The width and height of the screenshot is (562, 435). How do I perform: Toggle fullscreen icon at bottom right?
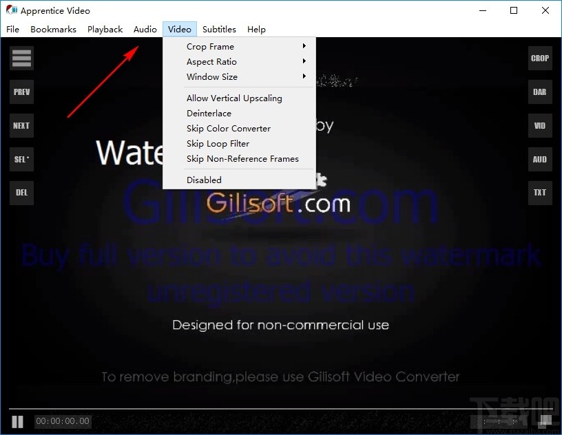click(x=546, y=421)
